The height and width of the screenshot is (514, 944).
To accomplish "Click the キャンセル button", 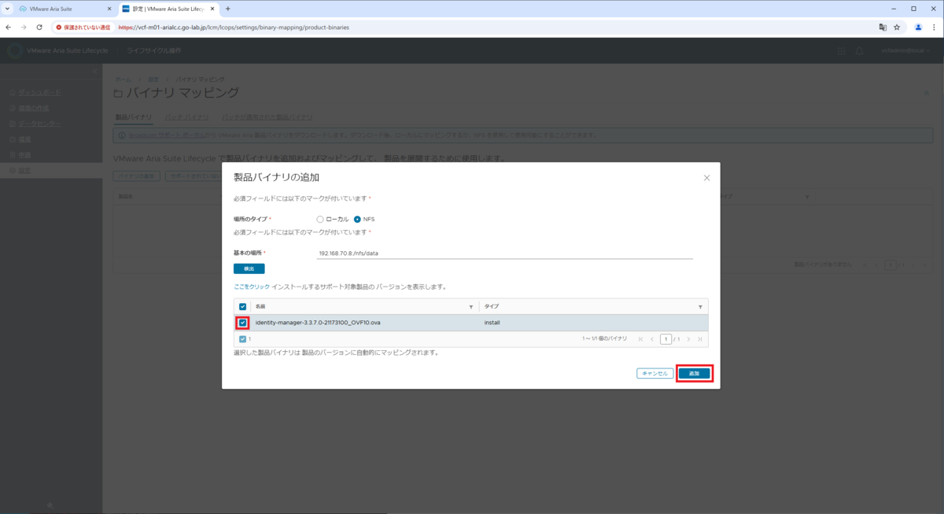I will click(655, 373).
